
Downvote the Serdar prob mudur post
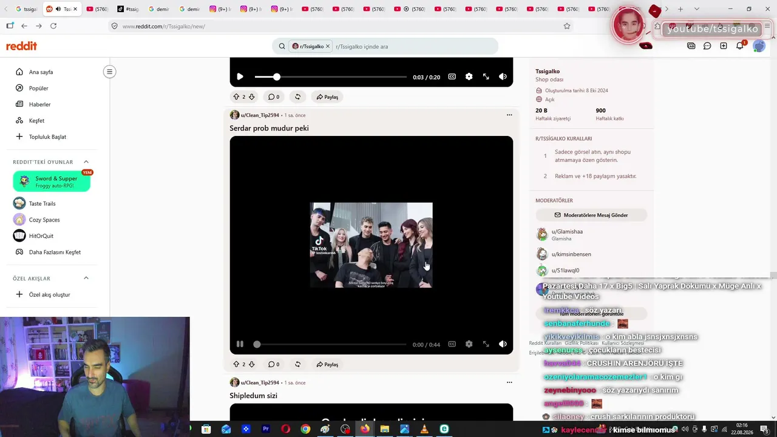[x=251, y=364]
